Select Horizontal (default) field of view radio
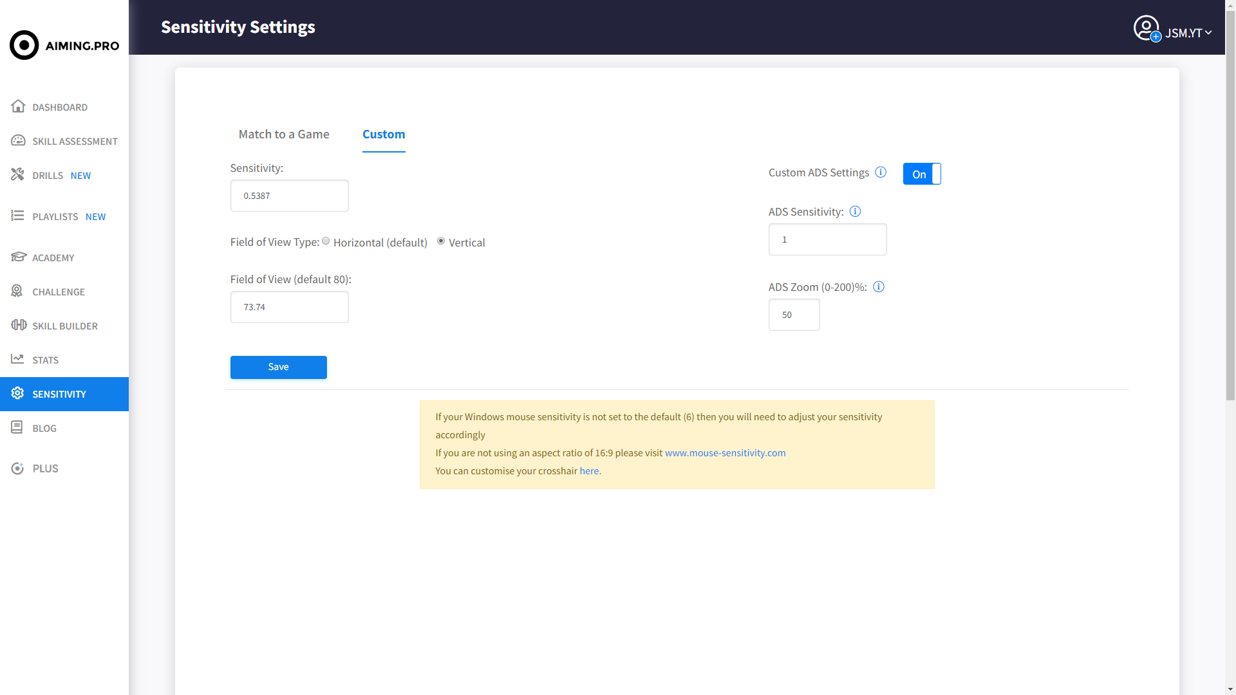Screen dimensions: 1236x695 326,241
